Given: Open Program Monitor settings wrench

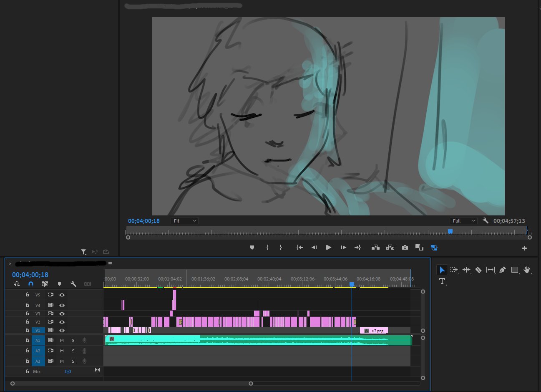Looking at the screenshot, I should click(x=486, y=220).
